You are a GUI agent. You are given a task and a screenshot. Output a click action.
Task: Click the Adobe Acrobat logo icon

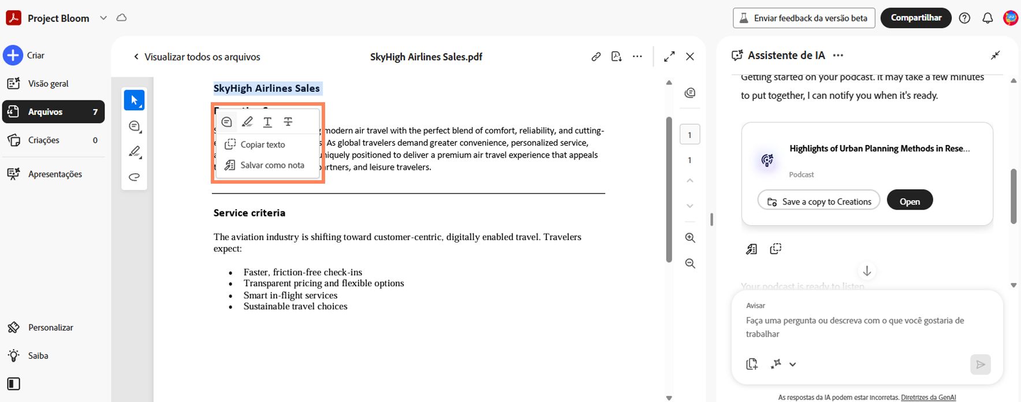click(x=13, y=18)
